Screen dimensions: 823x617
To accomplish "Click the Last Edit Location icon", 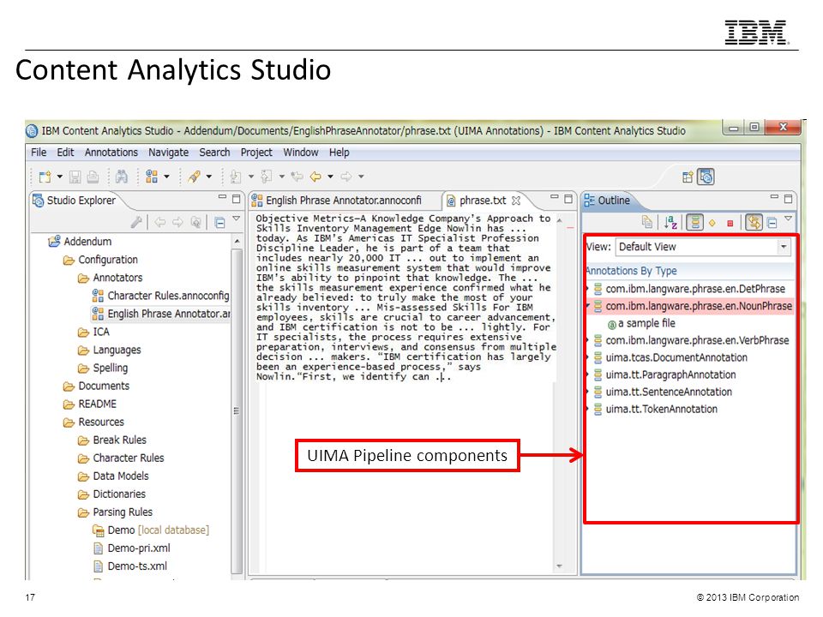I will click(297, 177).
